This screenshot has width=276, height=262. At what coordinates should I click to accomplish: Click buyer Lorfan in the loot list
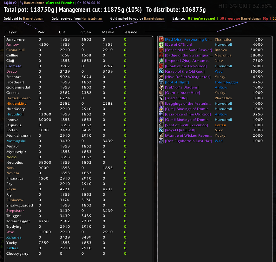(x=220, y=125)
